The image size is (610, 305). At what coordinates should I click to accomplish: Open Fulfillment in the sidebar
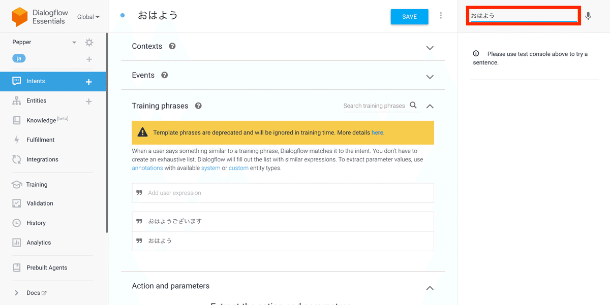[41, 140]
